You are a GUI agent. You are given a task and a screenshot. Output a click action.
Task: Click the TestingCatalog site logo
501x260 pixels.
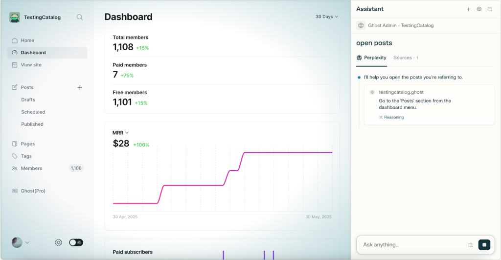(15, 17)
